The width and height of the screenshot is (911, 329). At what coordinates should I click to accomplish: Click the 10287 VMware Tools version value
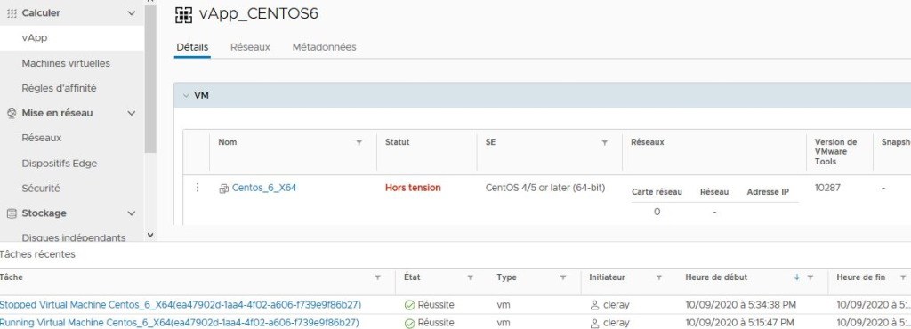(827, 188)
